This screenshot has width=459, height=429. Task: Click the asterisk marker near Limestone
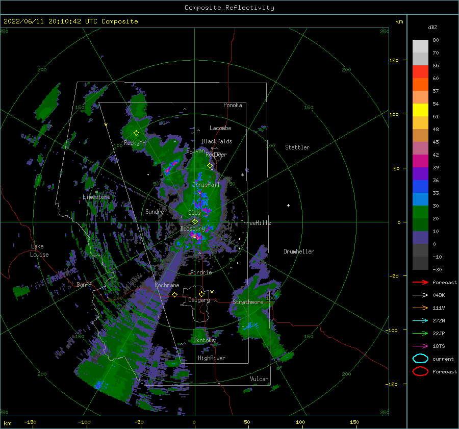click(96, 192)
